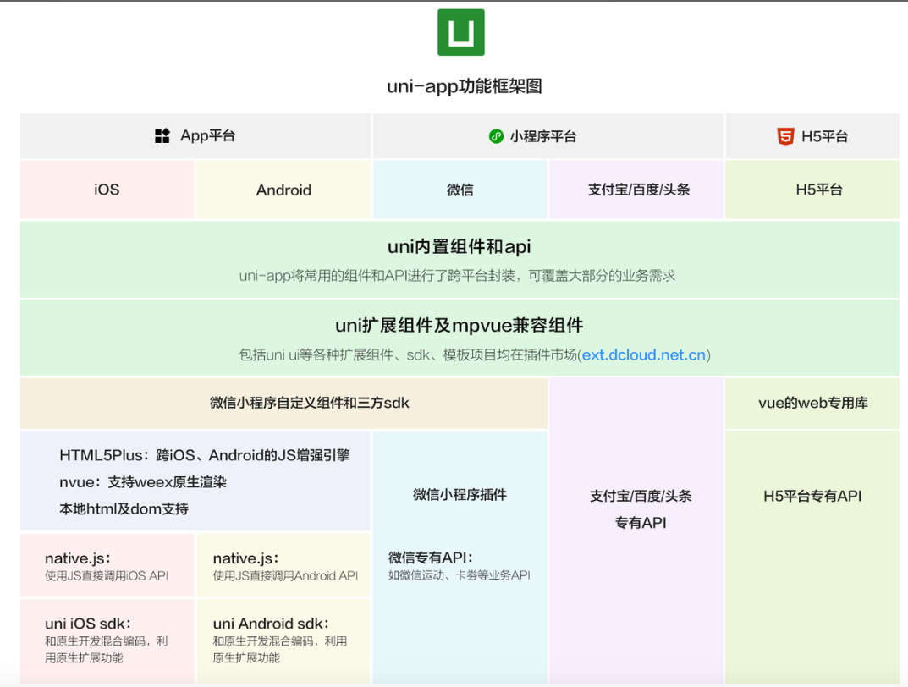The width and height of the screenshot is (908, 687).
Task: Select the iOS platform cell
Action: tap(106, 190)
